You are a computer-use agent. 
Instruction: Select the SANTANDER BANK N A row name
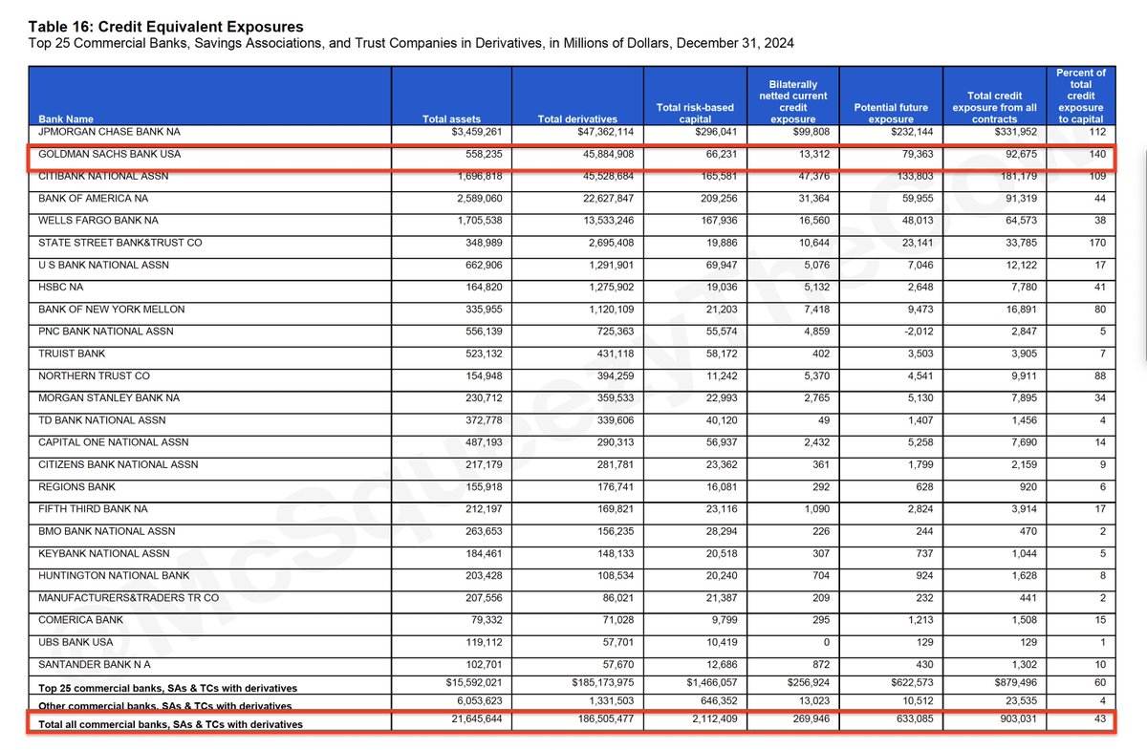(95, 664)
